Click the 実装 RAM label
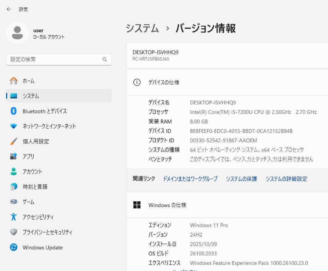 tap(160, 121)
